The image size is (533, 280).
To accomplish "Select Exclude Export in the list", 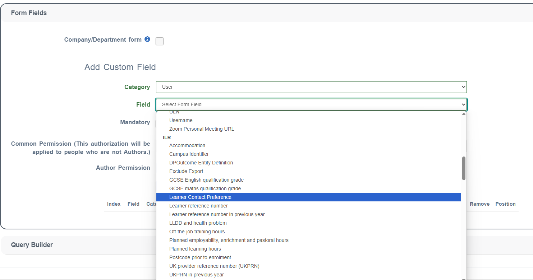I will [x=309, y=171].
